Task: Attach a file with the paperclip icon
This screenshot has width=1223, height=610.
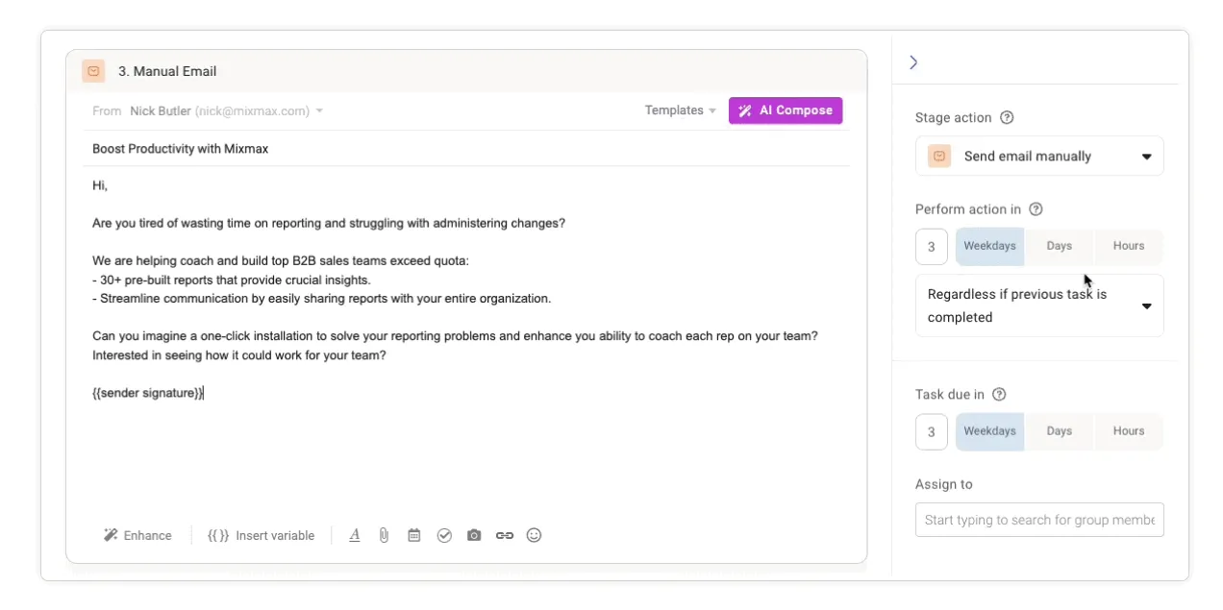Action: click(x=384, y=535)
